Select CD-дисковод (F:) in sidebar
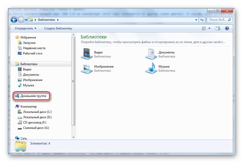Image resolution: width=243 pixels, height=163 pixels. point(34,123)
